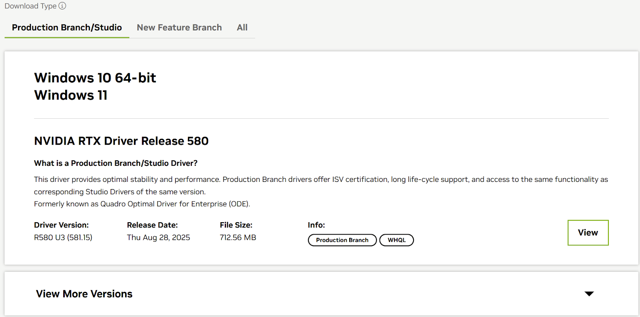Click the Quadro Optimal Driver for Enterprise line

142,204
